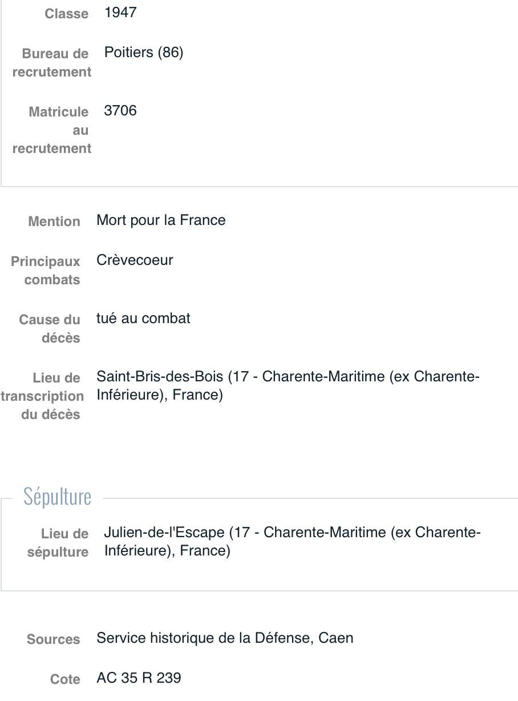Click the Lieu de transcription du décès label

(x=42, y=396)
